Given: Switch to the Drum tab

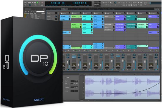Looking at the screenshot, I should point(85,9).
